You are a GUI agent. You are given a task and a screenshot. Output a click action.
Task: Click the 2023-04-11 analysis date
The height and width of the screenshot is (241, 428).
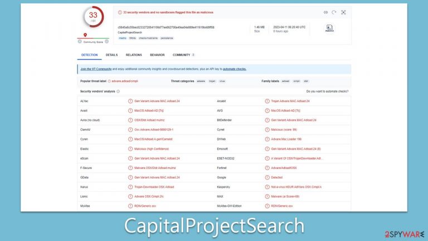[x=289, y=27]
